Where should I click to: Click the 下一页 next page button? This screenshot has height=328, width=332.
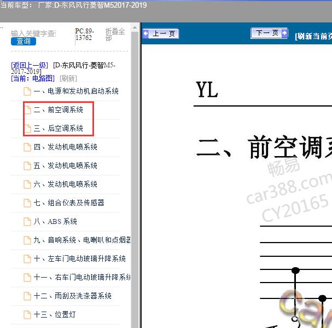269,33
